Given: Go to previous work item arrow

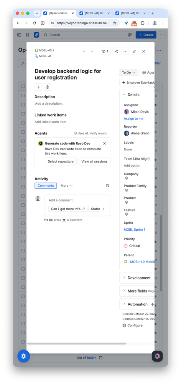Looking at the screenshot, I should click(x=84, y=51).
